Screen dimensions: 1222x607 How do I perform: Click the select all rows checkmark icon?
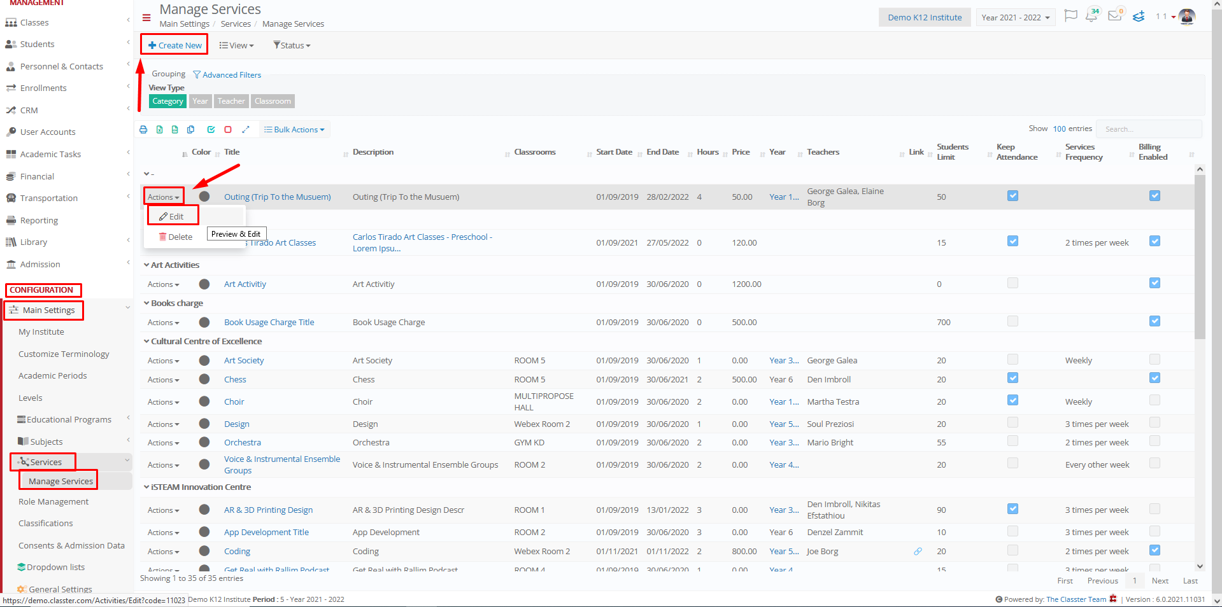(x=211, y=129)
